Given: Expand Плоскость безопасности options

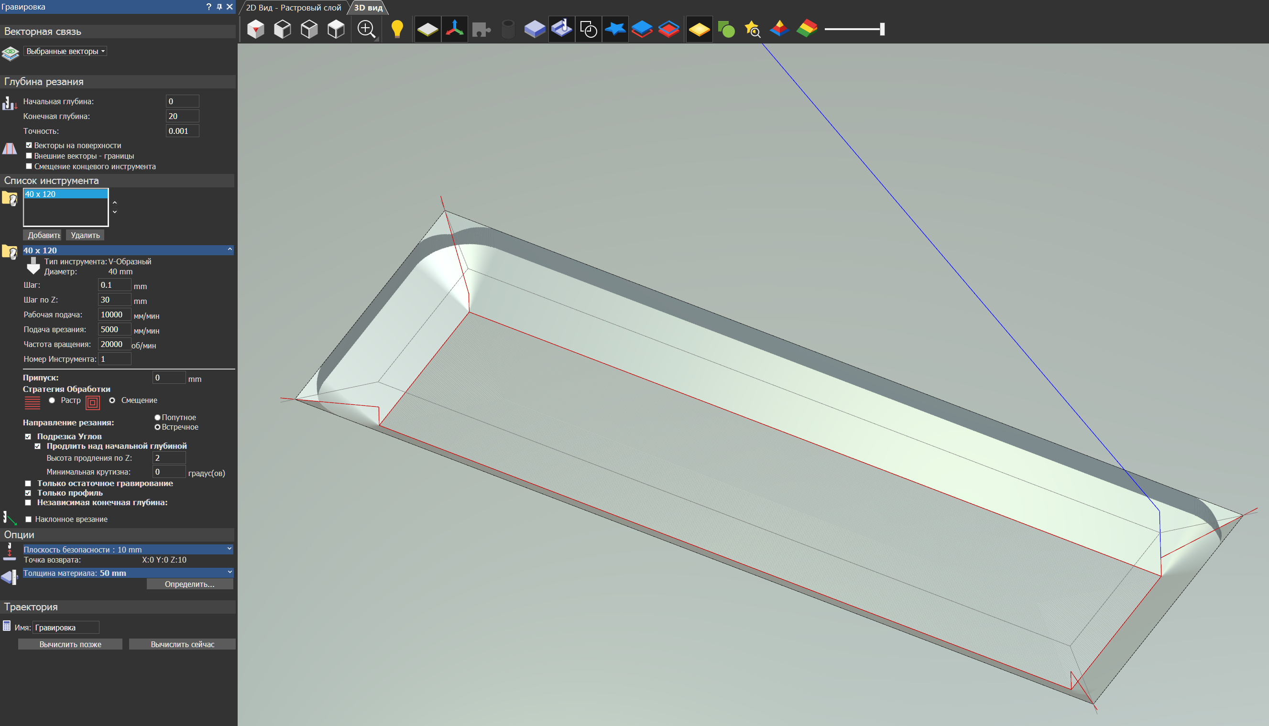Looking at the screenshot, I should pos(229,549).
